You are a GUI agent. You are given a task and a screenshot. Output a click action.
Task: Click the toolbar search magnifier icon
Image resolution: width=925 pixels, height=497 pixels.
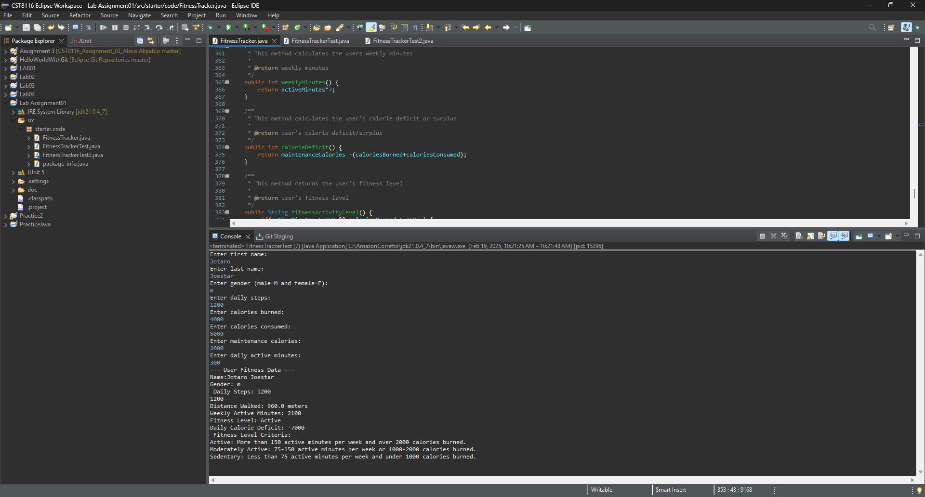pos(872,28)
